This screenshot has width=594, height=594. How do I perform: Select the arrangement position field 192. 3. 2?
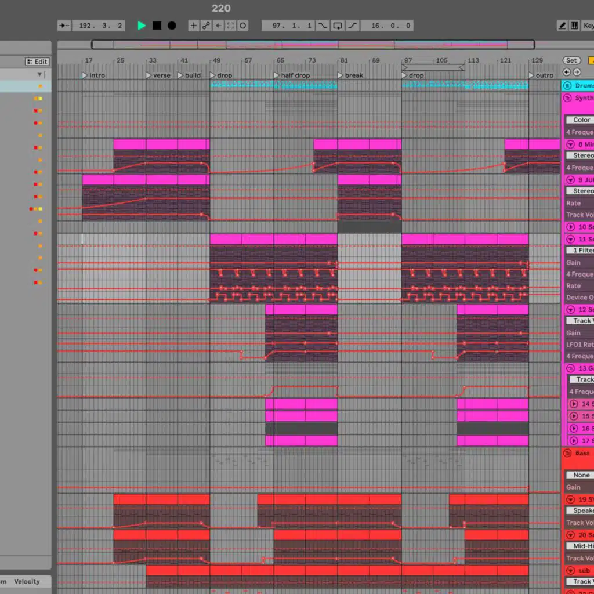pos(99,26)
